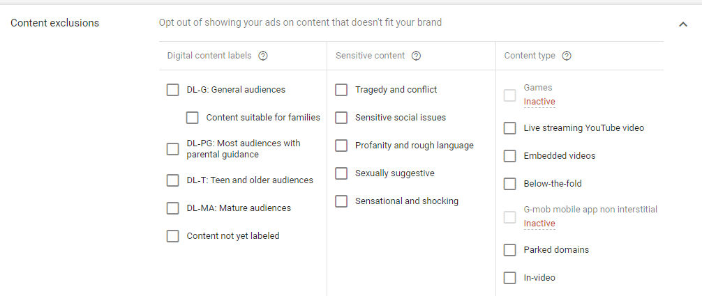Screen dimensions: 702x296
Task: Exclude Sensational and shocking content
Action: click(341, 201)
